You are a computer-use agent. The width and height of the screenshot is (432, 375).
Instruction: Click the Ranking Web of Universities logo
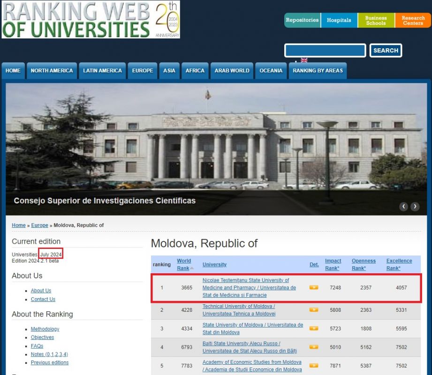(x=91, y=20)
